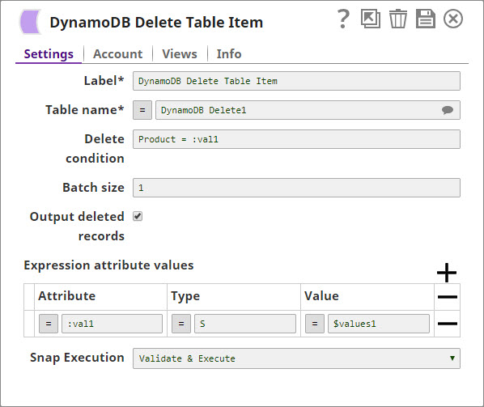Click the pop-out window icon

tap(371, 19)
